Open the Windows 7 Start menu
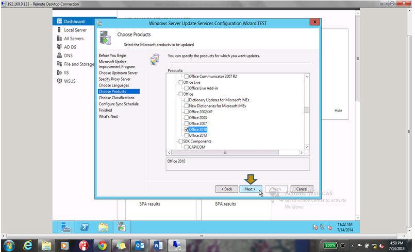This screenshot has width=415, height=252. tap(9, 246)
